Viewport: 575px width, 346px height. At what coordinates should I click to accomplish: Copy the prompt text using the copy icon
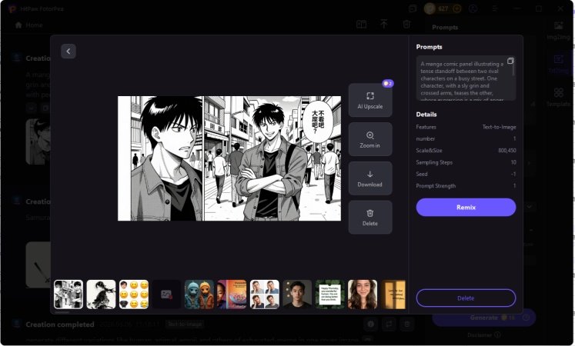510,61
